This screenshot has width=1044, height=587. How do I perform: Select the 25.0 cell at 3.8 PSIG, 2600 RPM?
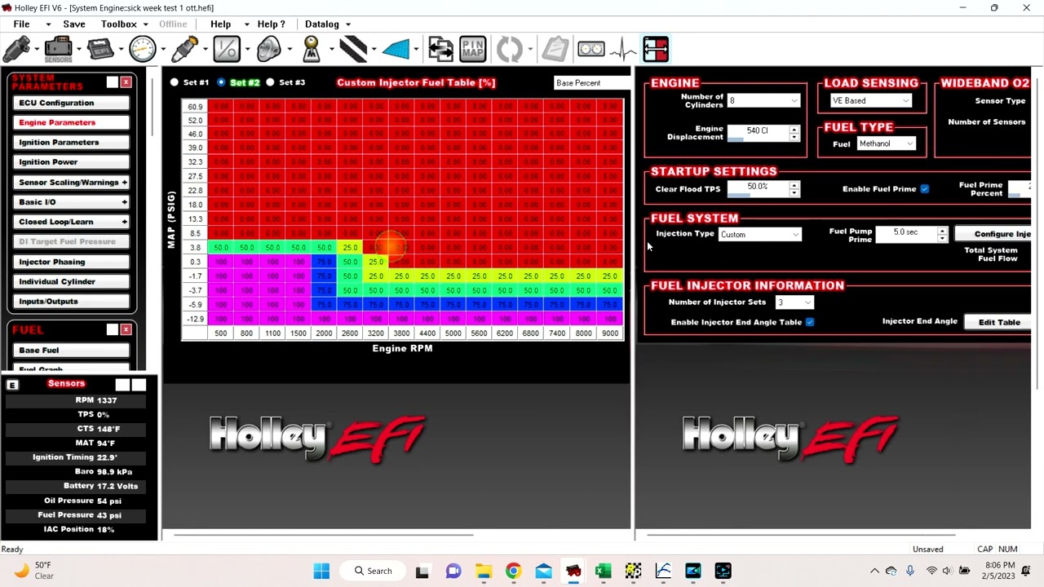point(350,248)
